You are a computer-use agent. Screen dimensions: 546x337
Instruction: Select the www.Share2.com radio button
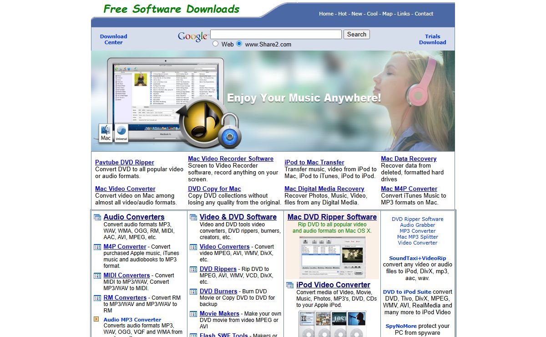point(239,44)
